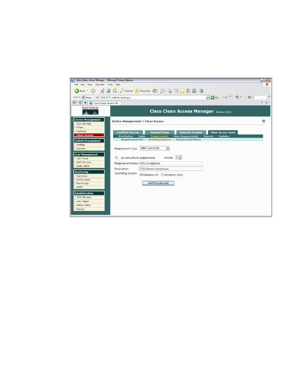Uncheck the Windows XP checkbox

click(x=141, y=175)
